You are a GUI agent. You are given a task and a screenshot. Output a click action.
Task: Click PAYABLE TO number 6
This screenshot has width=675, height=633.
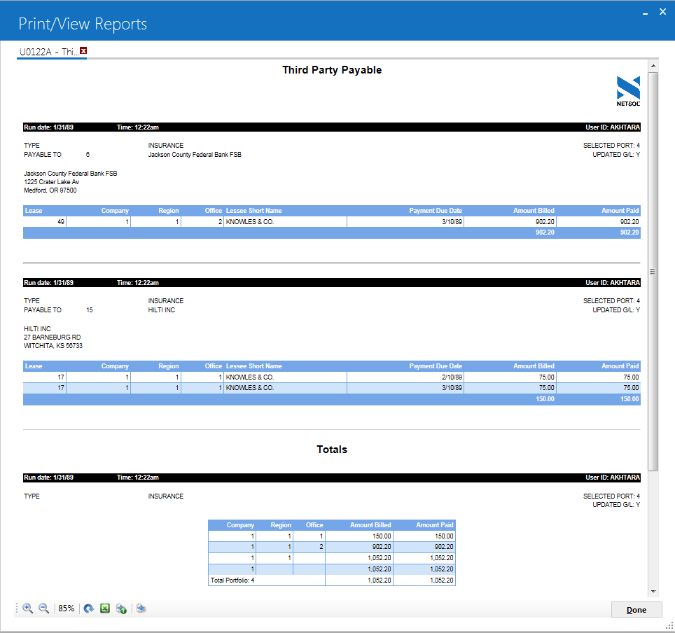pyautogui.click(x=88, y=155)
